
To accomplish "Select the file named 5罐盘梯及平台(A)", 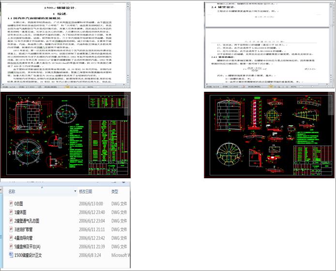I will [27, 246].
